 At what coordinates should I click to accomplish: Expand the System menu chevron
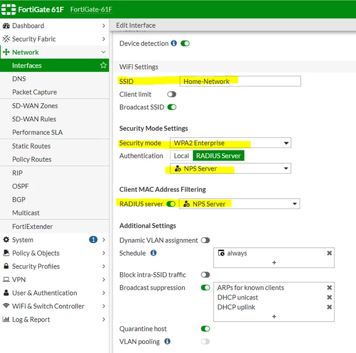click(104, 240)
